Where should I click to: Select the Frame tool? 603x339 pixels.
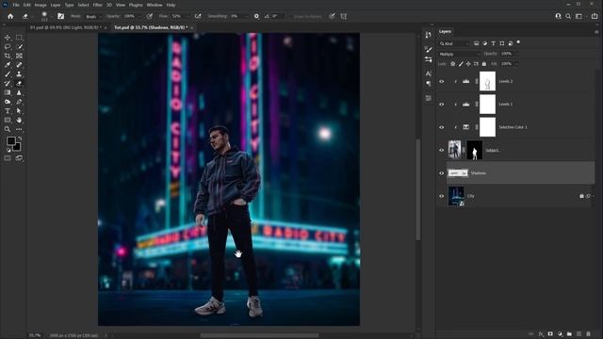(19, 56)
